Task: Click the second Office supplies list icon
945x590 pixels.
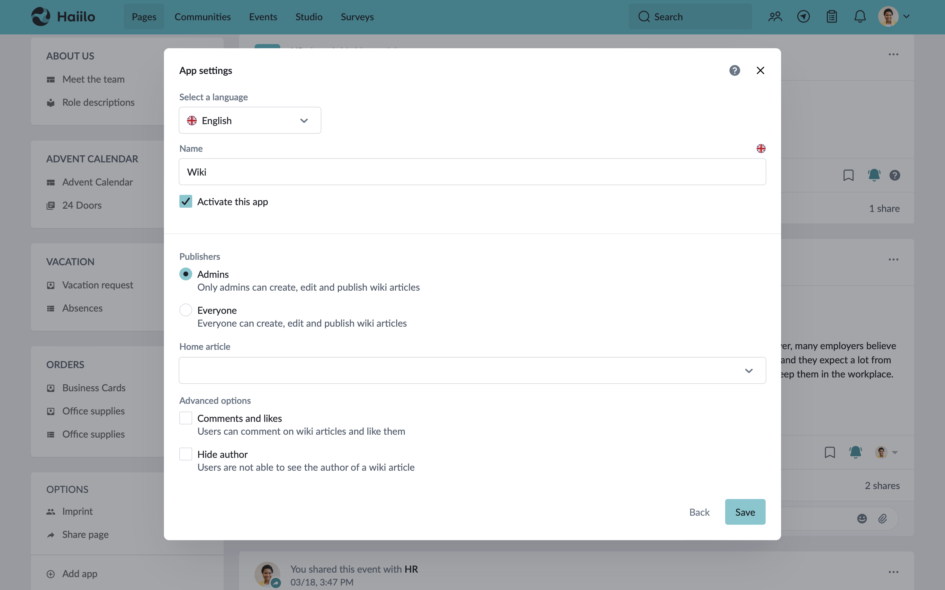Action: 51,434
